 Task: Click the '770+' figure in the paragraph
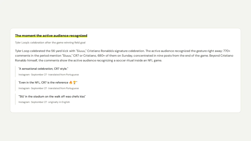point(227,51)
